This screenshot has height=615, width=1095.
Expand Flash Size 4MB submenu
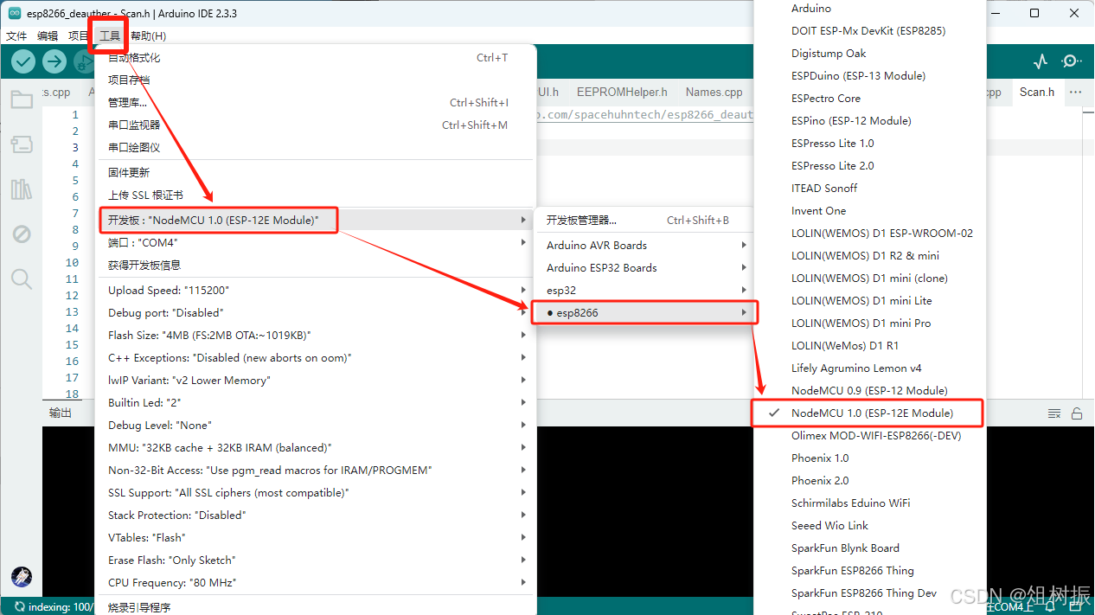317,335
